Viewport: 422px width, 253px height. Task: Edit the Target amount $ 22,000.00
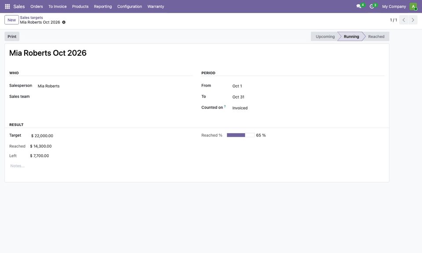click(42, 136)
